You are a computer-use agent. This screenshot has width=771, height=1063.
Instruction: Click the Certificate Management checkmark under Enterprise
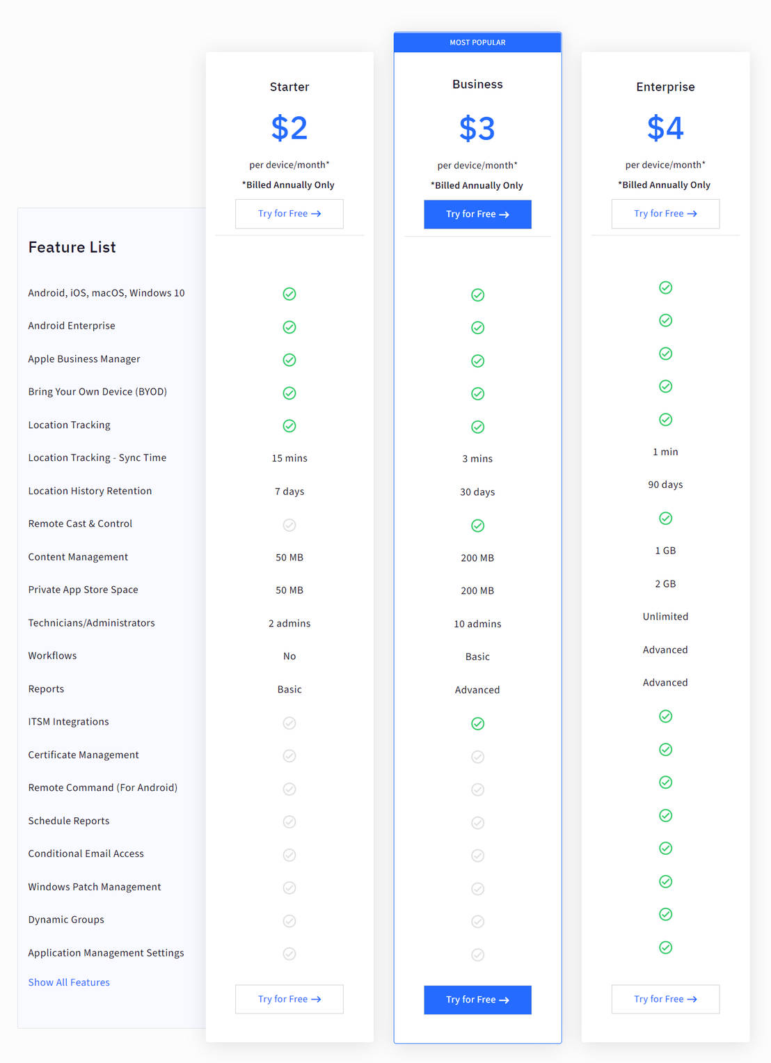point(665,749)
